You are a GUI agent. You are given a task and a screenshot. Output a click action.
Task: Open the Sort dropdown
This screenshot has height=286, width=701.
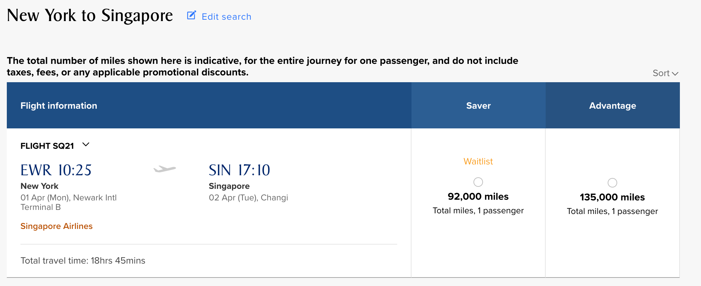[x=665, y=73]
